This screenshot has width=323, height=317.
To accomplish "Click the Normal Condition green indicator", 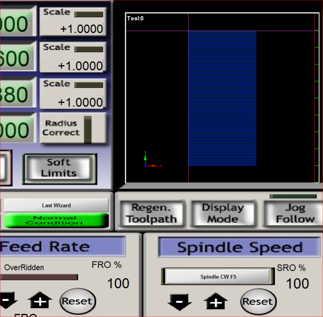I will coord(56,220).
